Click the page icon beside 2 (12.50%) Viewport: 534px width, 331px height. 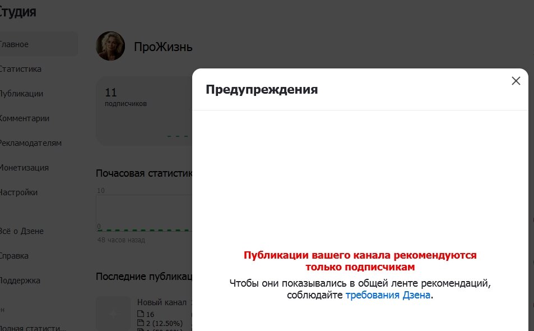(141, 323)
